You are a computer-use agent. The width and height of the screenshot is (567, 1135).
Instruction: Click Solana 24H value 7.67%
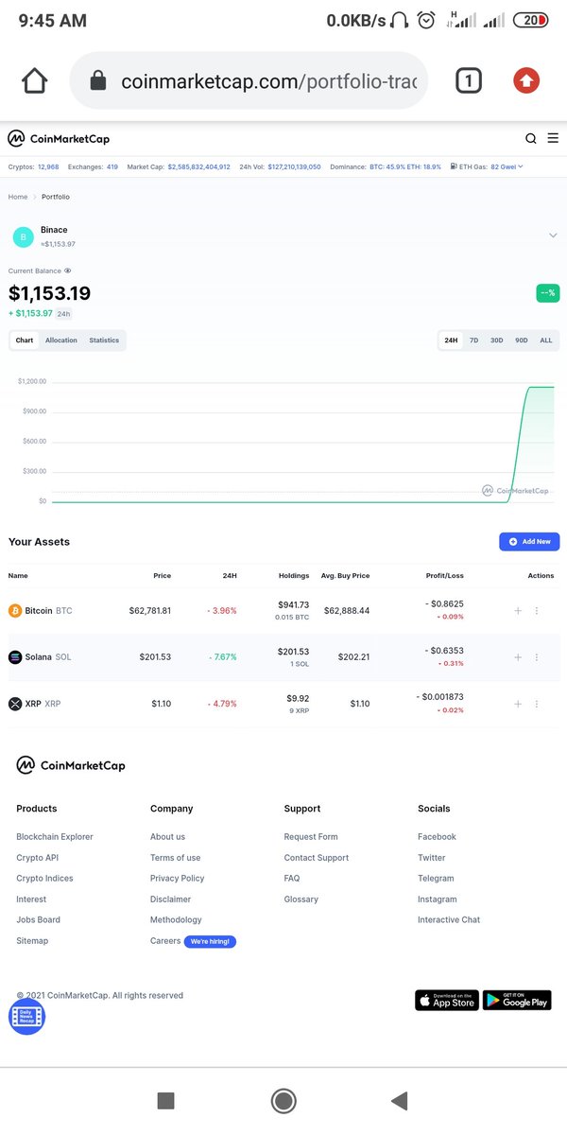click(222, 657)
